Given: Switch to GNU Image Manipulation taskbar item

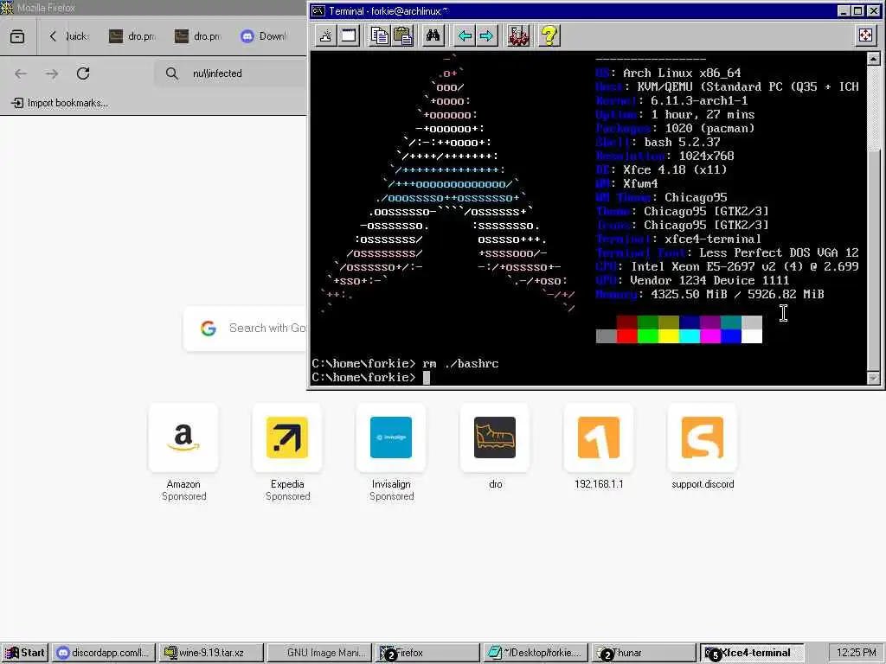Looking at the screenshot, I should pyautogui.click(x=319, y=653).
